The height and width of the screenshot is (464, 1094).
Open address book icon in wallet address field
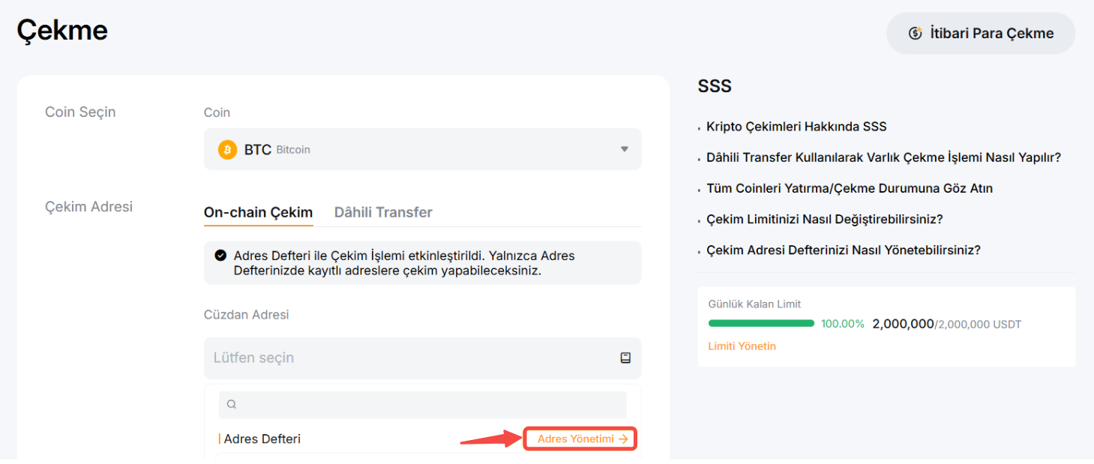click(x=625, y=358)
